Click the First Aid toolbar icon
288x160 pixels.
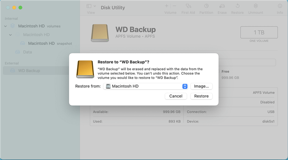pos(188,6)
